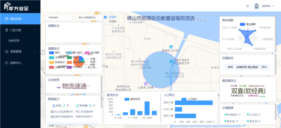Click the 交通配套 panel scrollbar
Viewport: 281px width, 128px height.
(276, 112)
